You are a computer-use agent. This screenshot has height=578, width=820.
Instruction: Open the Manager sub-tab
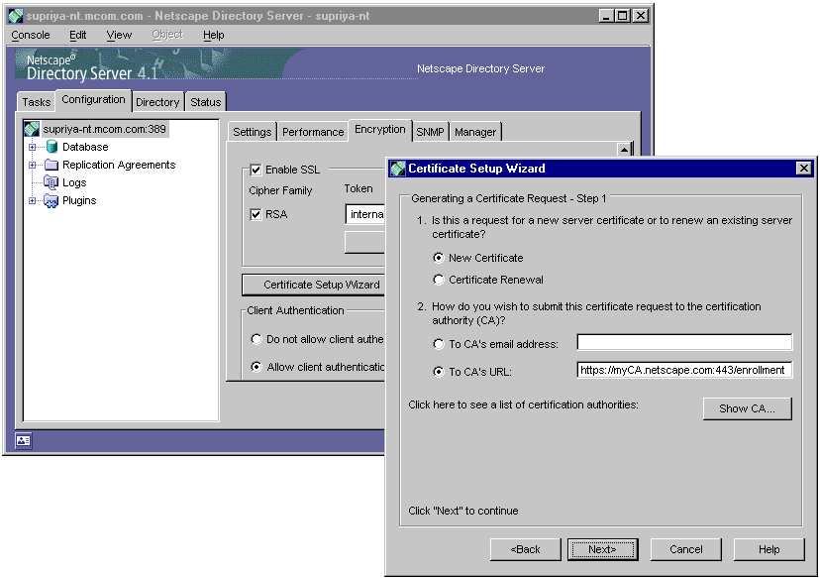point(474,132)
